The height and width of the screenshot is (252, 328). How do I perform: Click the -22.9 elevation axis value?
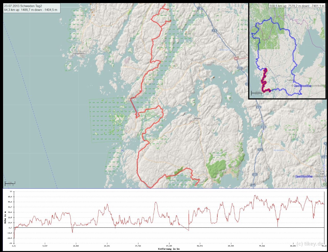point(10,238)
